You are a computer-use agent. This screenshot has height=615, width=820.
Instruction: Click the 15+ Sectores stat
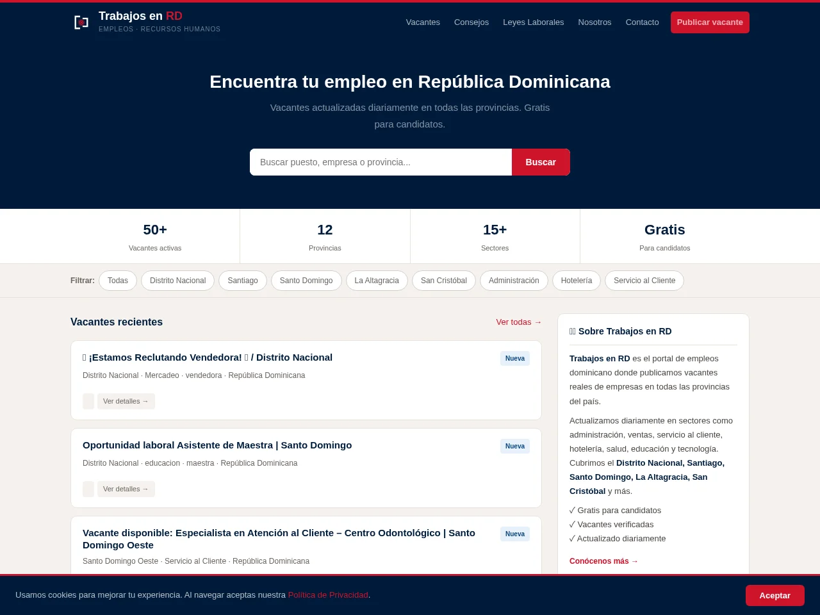pos(495,236)
